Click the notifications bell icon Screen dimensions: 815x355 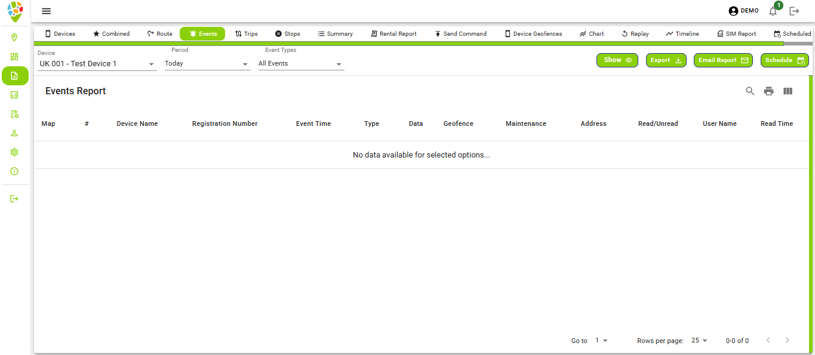[x=773, y=11]
